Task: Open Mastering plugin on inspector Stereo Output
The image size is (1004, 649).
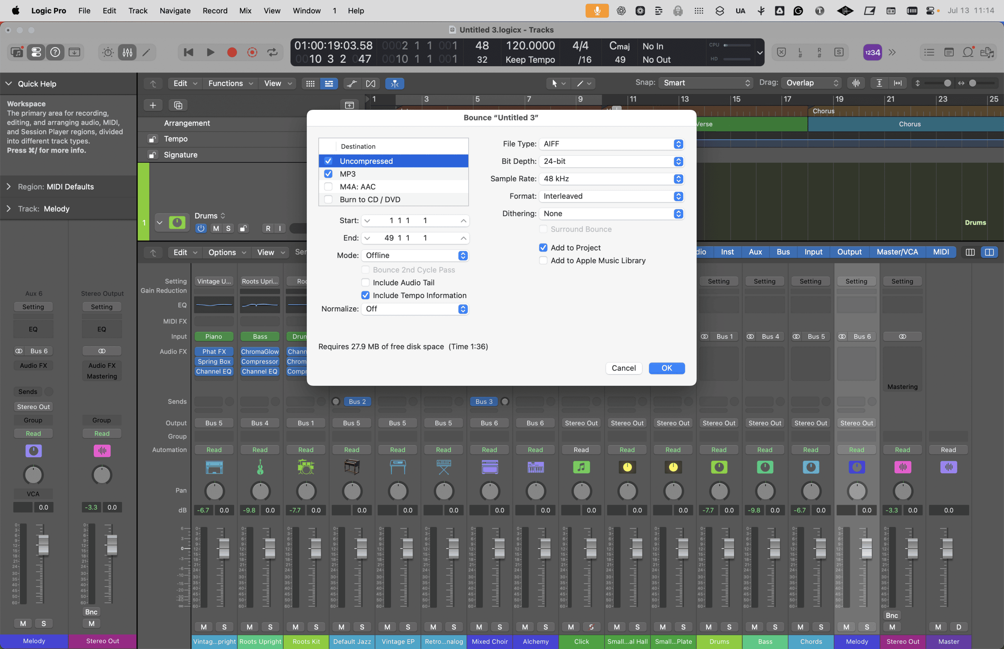Action: click(x=102, y=376)
